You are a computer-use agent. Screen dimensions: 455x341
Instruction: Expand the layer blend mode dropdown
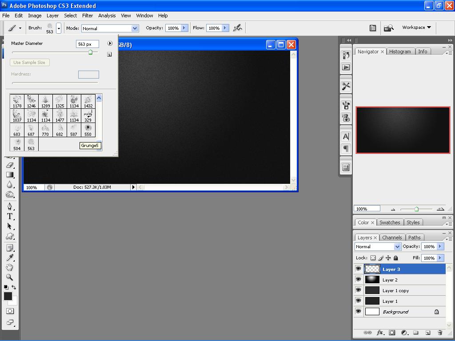(x=378, y=246)
